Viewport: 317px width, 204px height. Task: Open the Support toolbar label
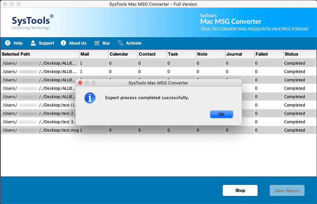point(46,43)
